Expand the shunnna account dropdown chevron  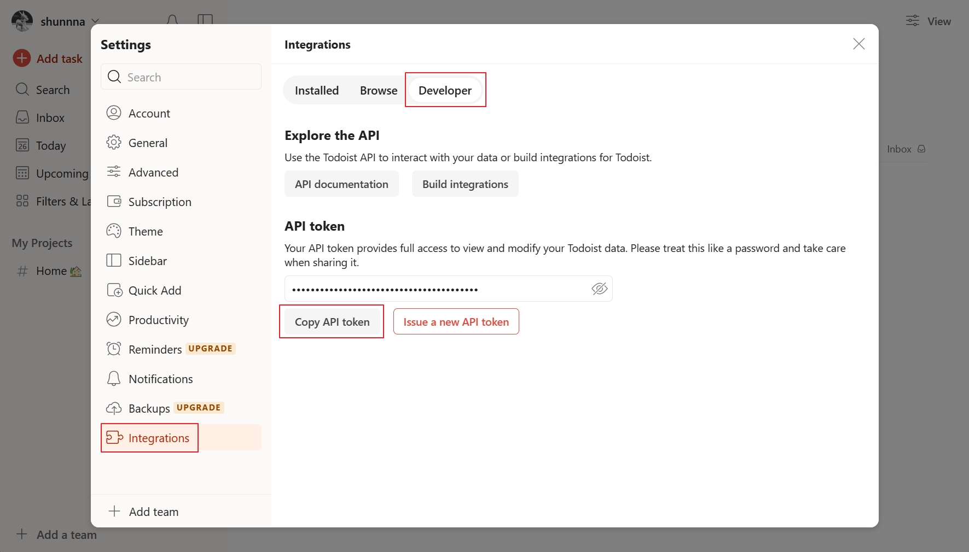(x=95, y=21)
